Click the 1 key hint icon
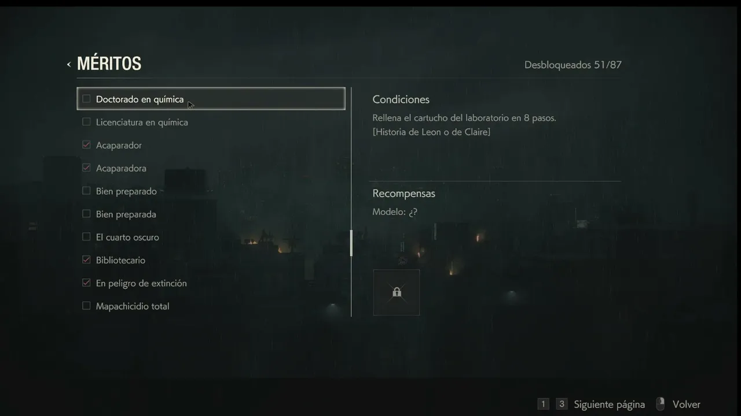 point(543,404)
